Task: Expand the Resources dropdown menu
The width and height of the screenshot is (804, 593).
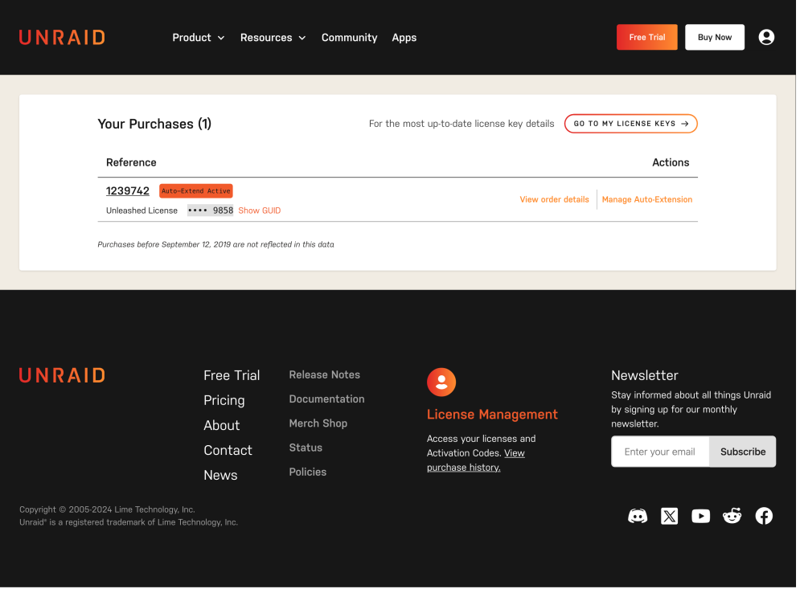Action: pos(273,38)
